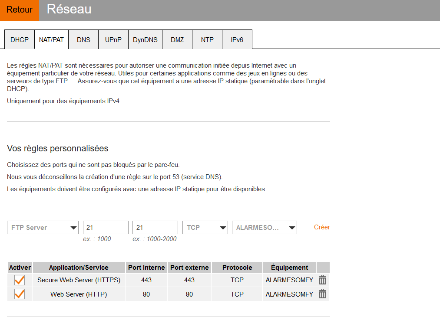
Task: Uncheck the HTTPS rule Activer checkbox
Action: point(20,280)
